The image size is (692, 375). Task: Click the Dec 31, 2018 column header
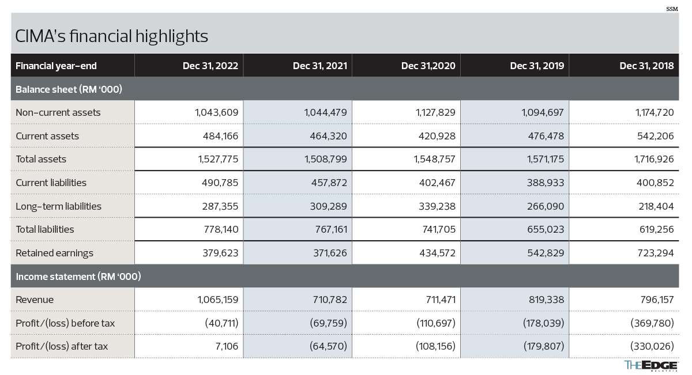pos(646,66)
